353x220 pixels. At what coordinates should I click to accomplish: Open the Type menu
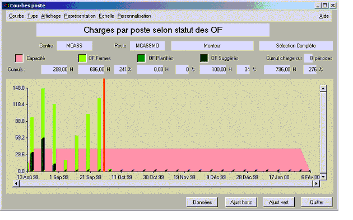(x=32, y=16)
